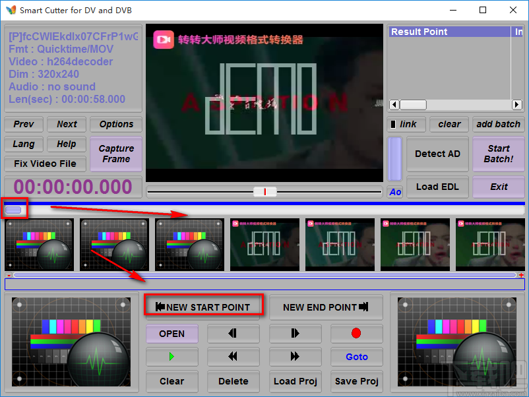
Task: Click the 00:00:00.000 timecode display
Action: (73, 187)
